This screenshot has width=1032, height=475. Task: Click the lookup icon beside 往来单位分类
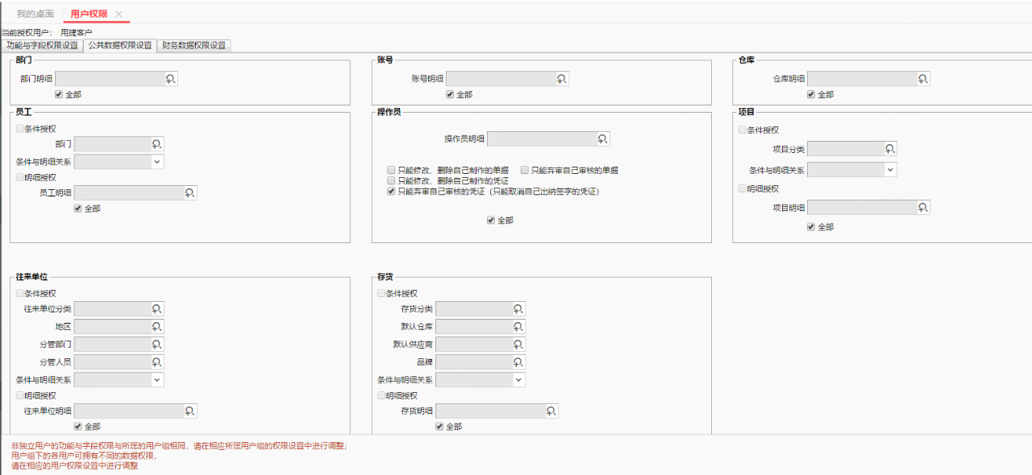(x=157, y=309)
